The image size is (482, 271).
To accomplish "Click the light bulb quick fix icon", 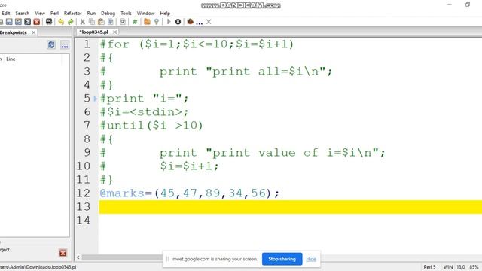I will [157, 22].
